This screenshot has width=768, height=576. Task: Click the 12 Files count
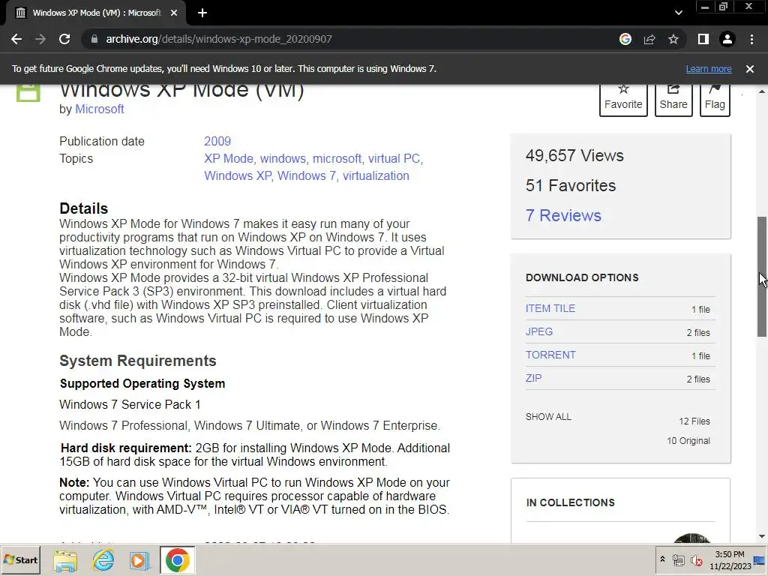(694, 421)
